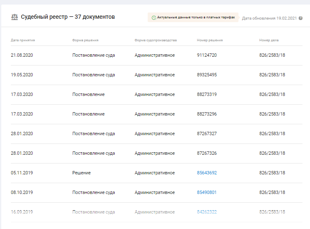Click the date 19.05.2020
The width and height of the screenshot is (310, 229).
(22, 75)
